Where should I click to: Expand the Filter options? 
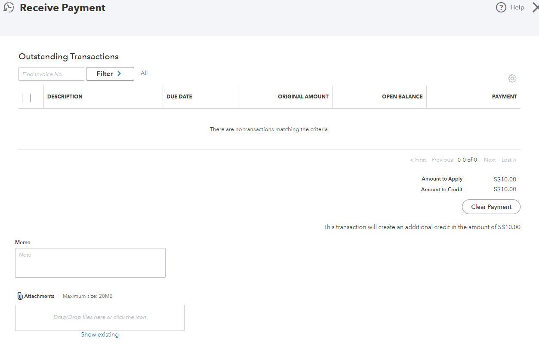(x=110, y=74)
